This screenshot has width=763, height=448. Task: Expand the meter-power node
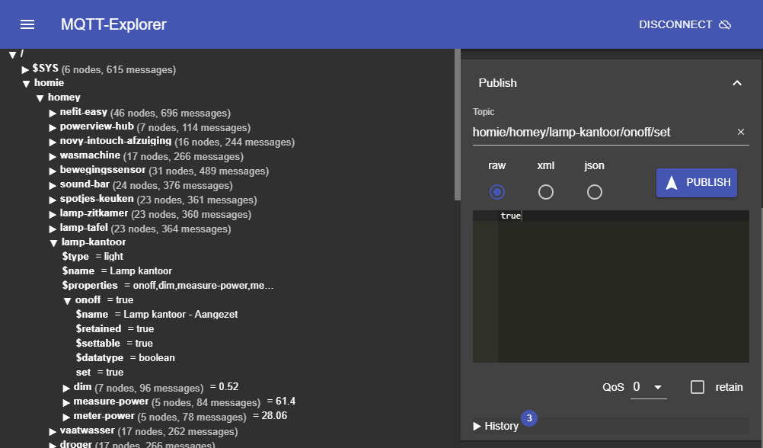pyautogui.click(x=66, y=418)
